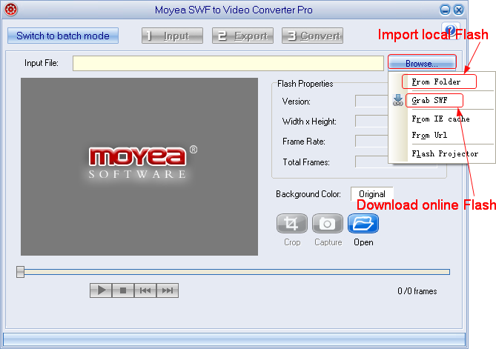
Task: Click the Total Frames value field
Action: [371, 162]
